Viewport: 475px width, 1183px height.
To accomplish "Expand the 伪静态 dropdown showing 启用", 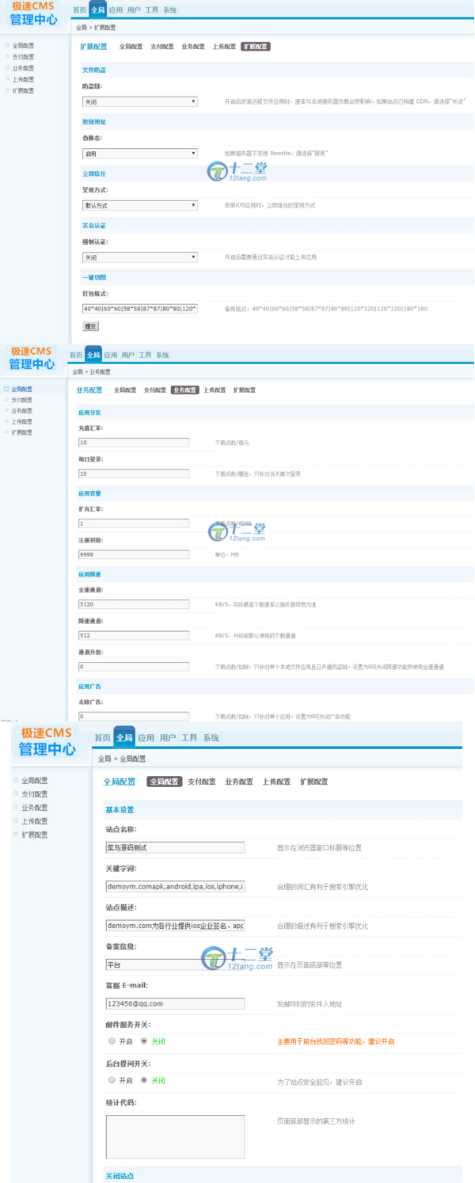I will pos(139,154).
